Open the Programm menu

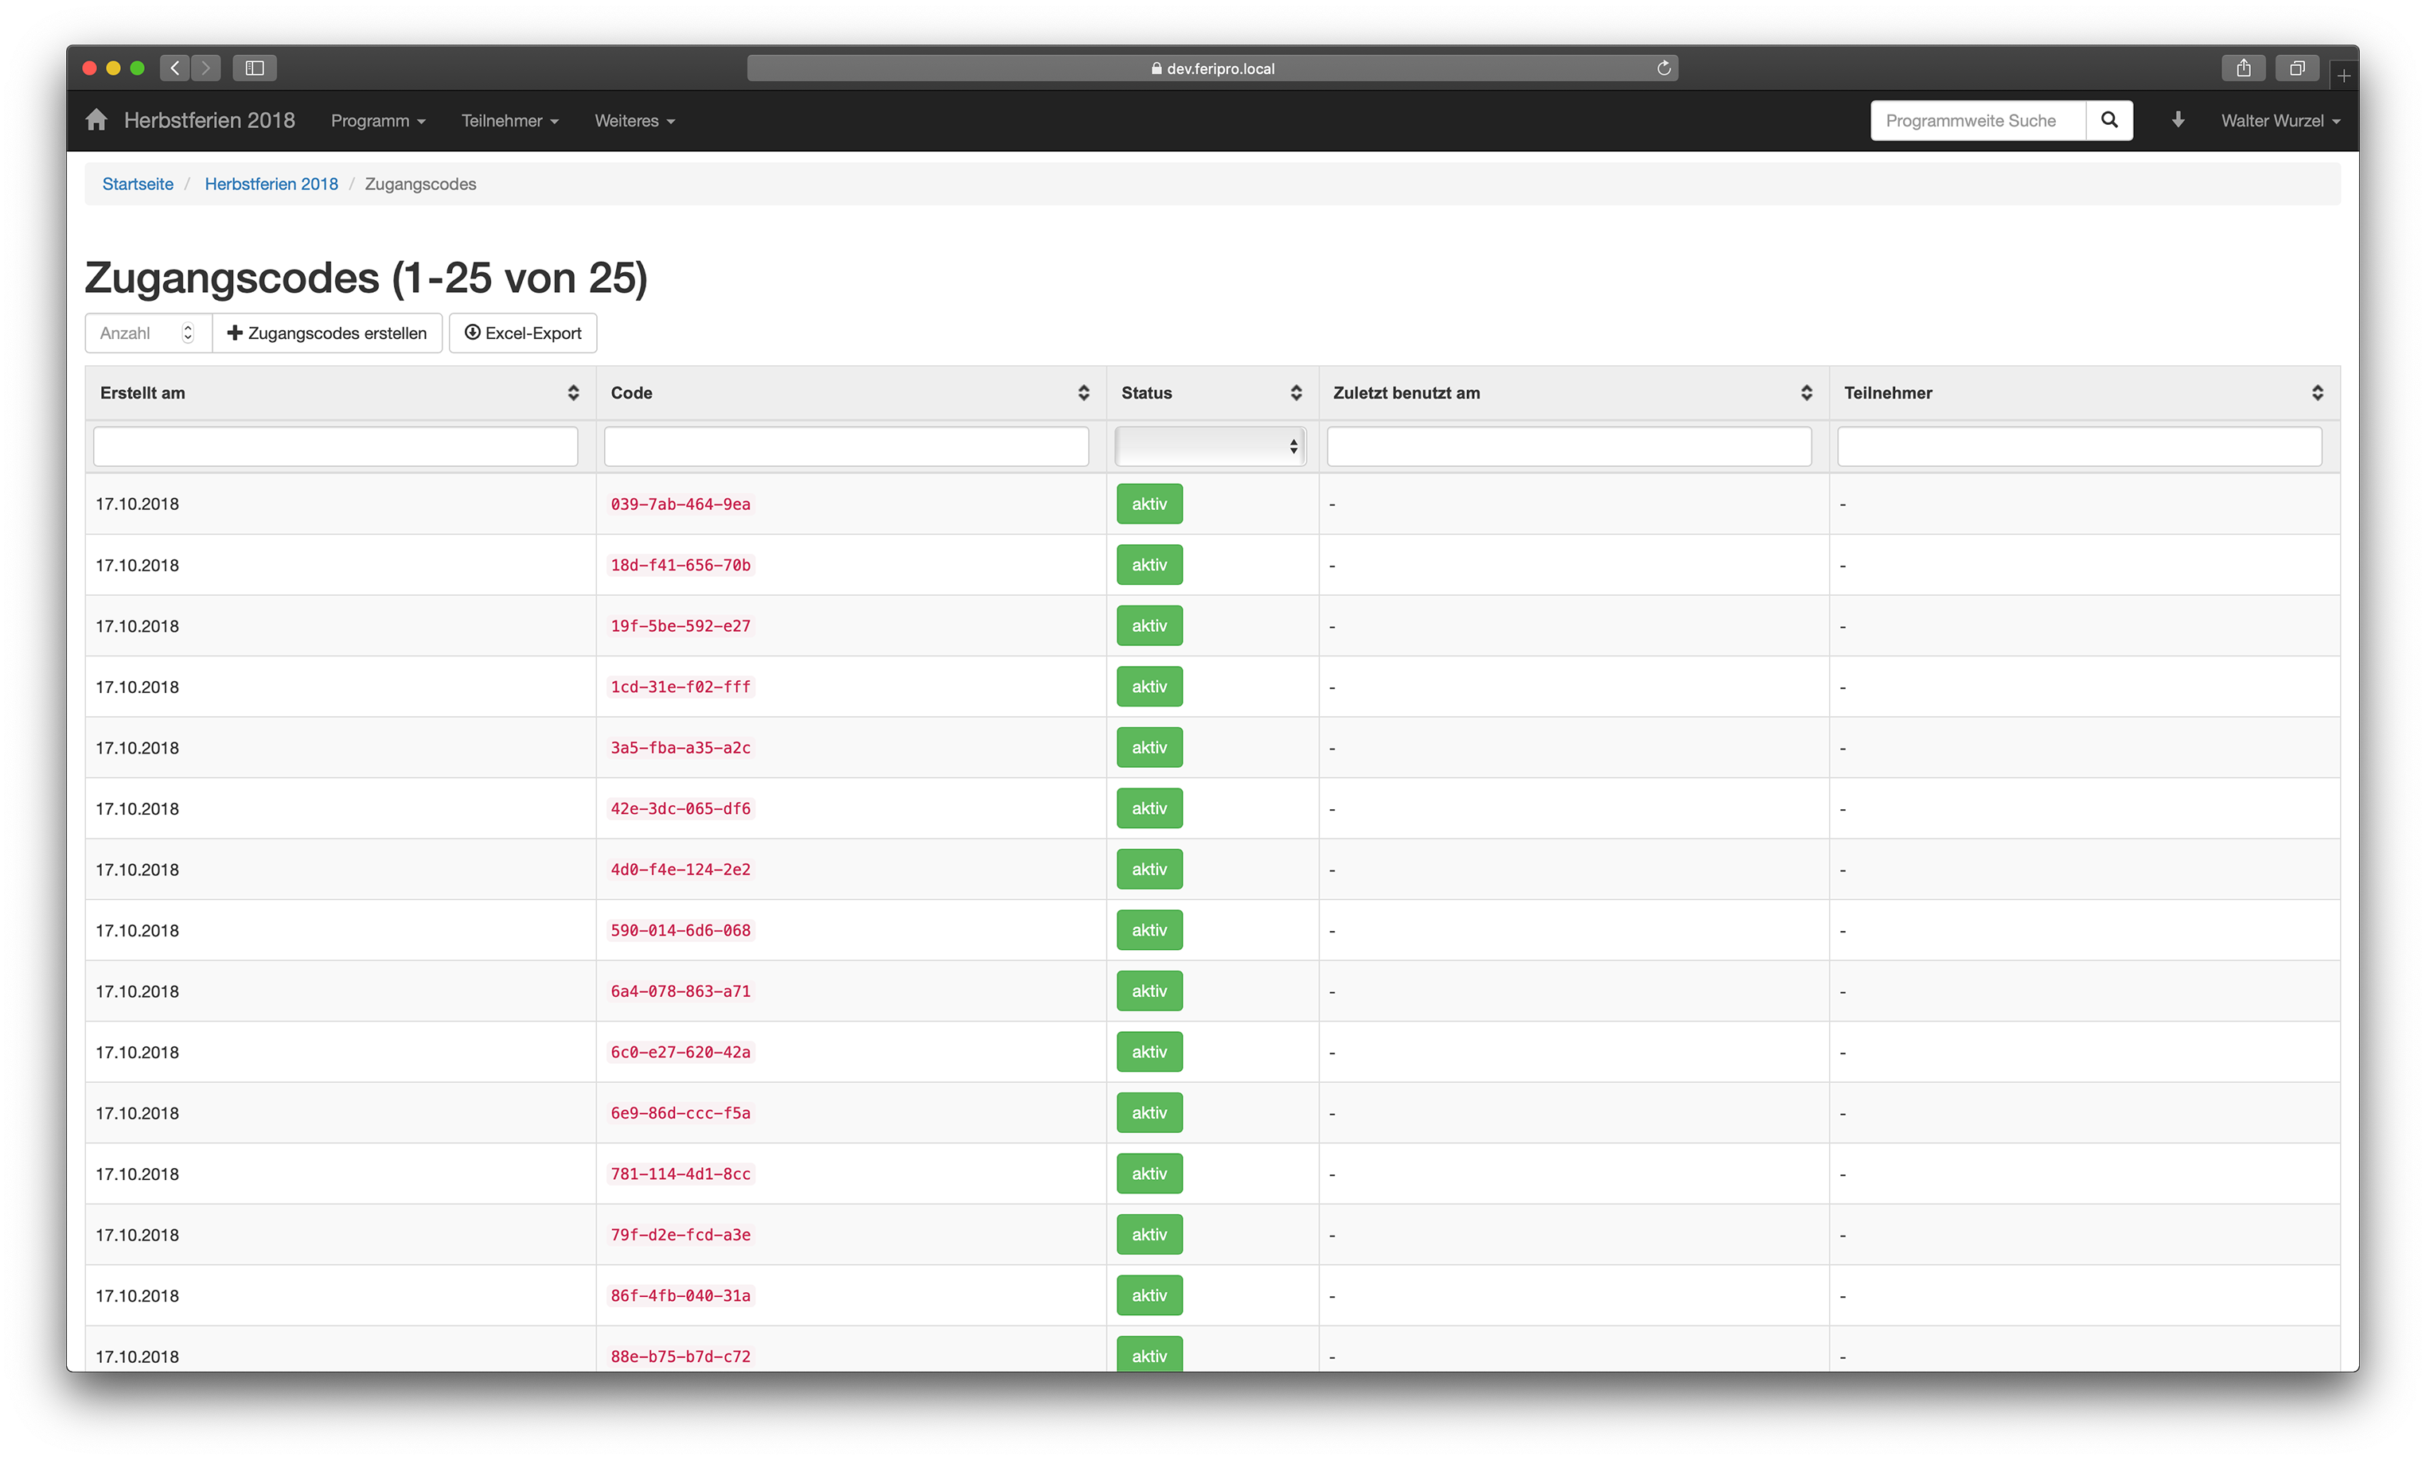(x=378, y=120)
